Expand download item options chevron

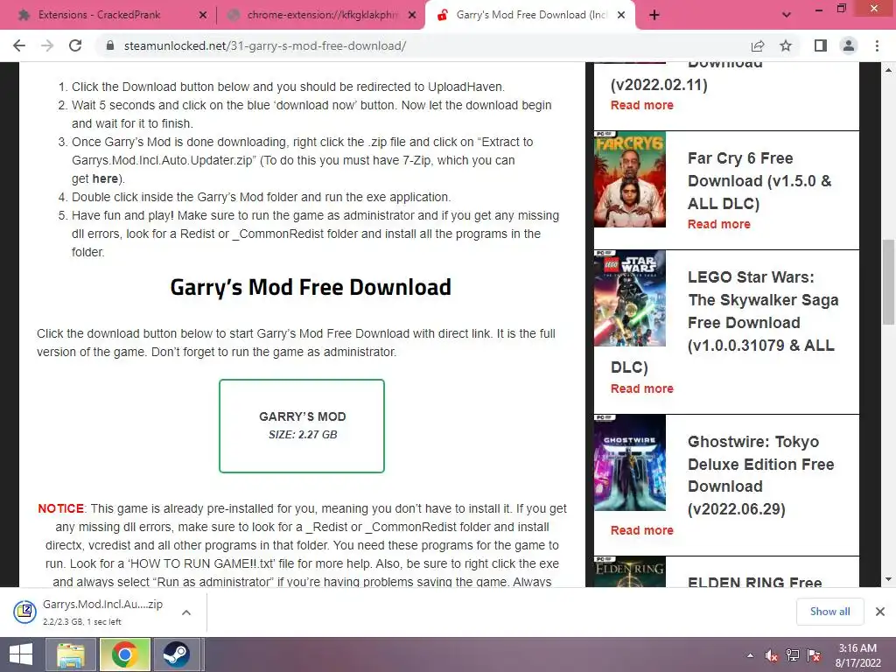[x=186, y=612]
